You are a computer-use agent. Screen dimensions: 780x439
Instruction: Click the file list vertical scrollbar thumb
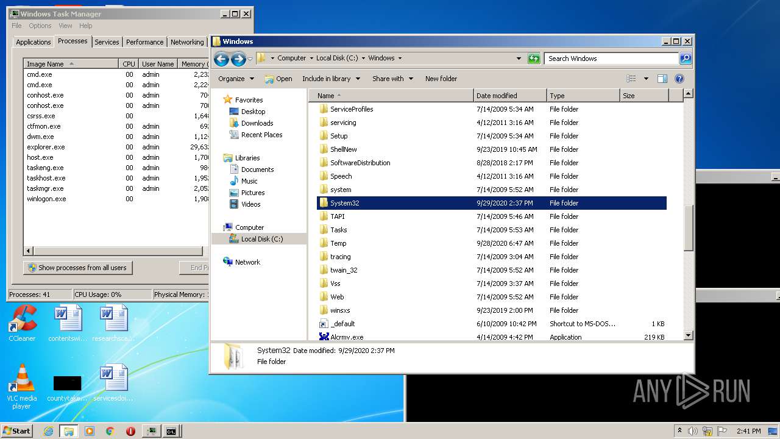pyautogui.click(x=688, y=228)
